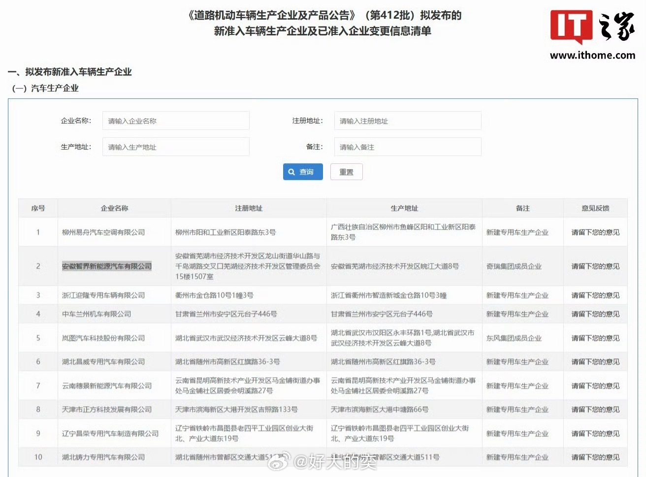Open feedback link for 湖北铸力专用汽车有限公司 row
This screenshot has width=646, height=477.
point(595,457)
